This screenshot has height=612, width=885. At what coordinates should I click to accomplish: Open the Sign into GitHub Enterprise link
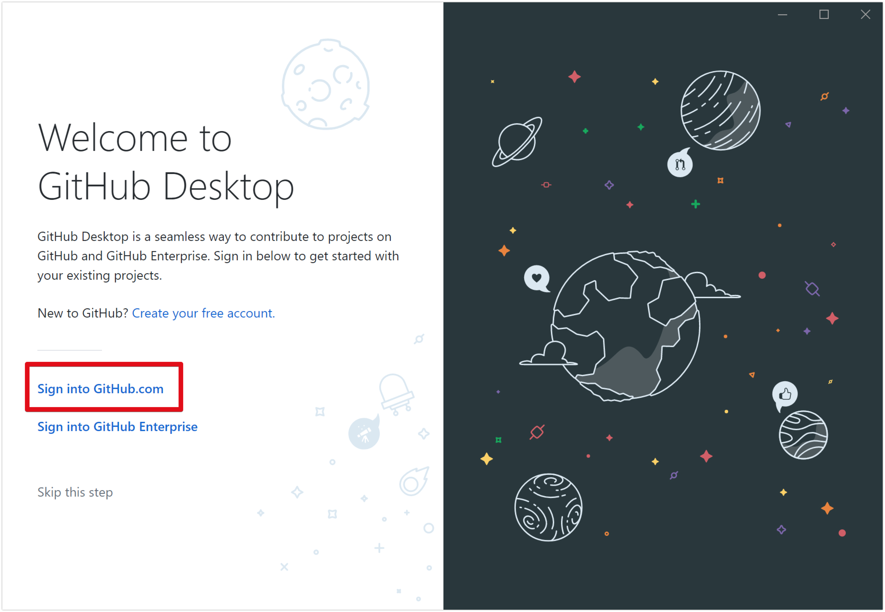tap(117, 426)
